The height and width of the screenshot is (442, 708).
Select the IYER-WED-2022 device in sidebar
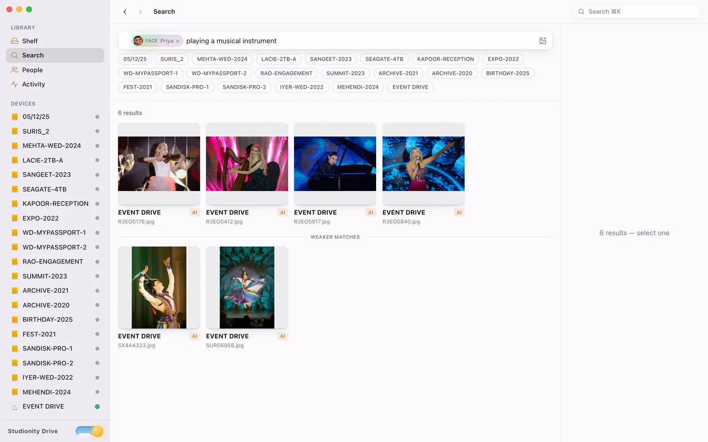55,377
